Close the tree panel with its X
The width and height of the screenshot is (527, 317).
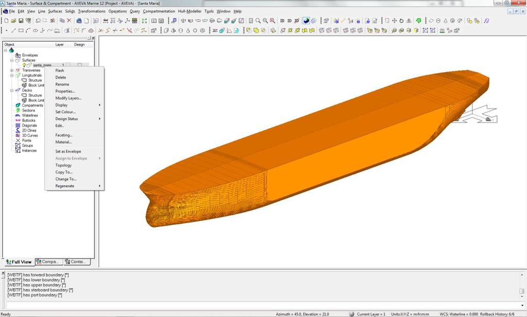coord(93,38)
